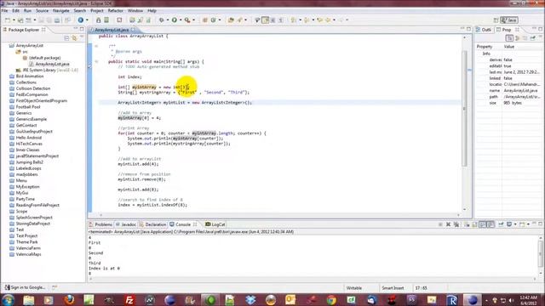The height and width of the screenshot is (306, 545).
Task: Toggle Link with Editor in Package Explorer
Action: [74, 37]
